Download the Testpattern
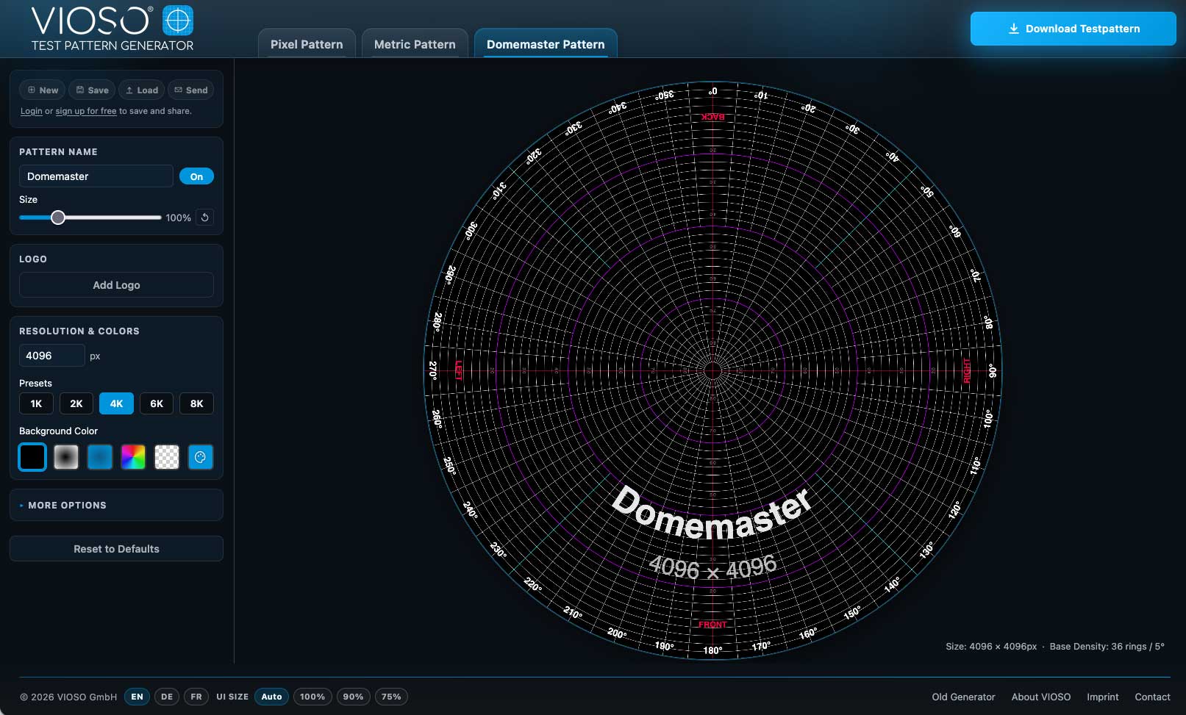This screenshot has width=1186, height=715. click(1074, 29)
